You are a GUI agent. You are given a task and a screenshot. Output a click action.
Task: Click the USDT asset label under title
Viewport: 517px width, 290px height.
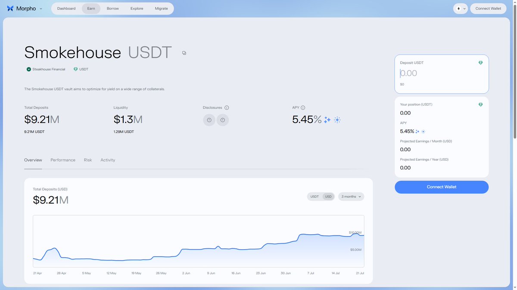(84, 69)
